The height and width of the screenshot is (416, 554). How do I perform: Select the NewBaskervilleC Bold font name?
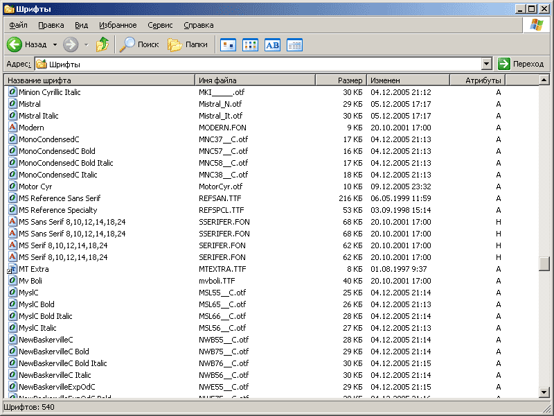(x=54, y=352)
